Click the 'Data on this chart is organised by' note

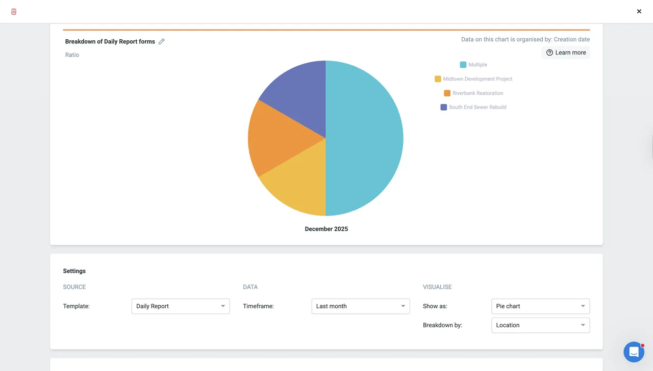point(525,39)
